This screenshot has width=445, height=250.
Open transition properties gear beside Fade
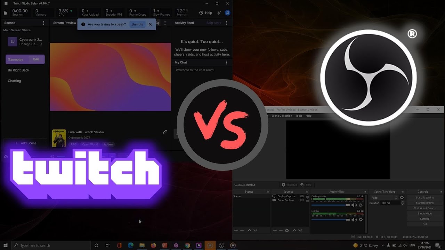click(402, 198)
